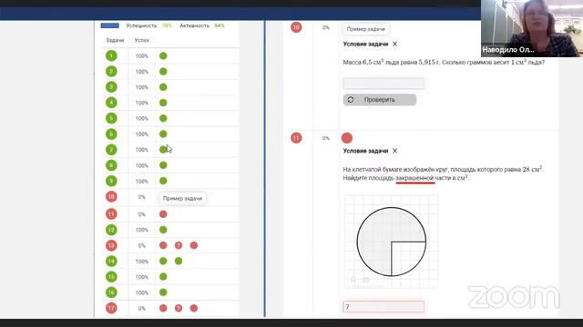
Task: Click red attempt circle in task 11 detail
Action: coord(347,138)
